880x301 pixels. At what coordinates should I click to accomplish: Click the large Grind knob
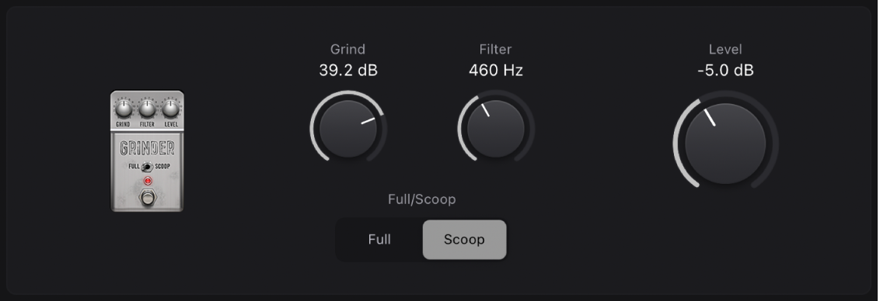pyautogui.click(x=348, y=129)
